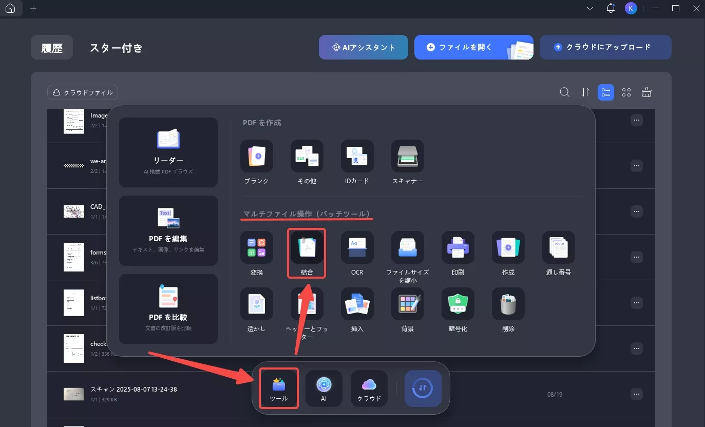Open more options for the forms row
The image size is (705, 427).
pyautogui.click(x=637, y=257)
